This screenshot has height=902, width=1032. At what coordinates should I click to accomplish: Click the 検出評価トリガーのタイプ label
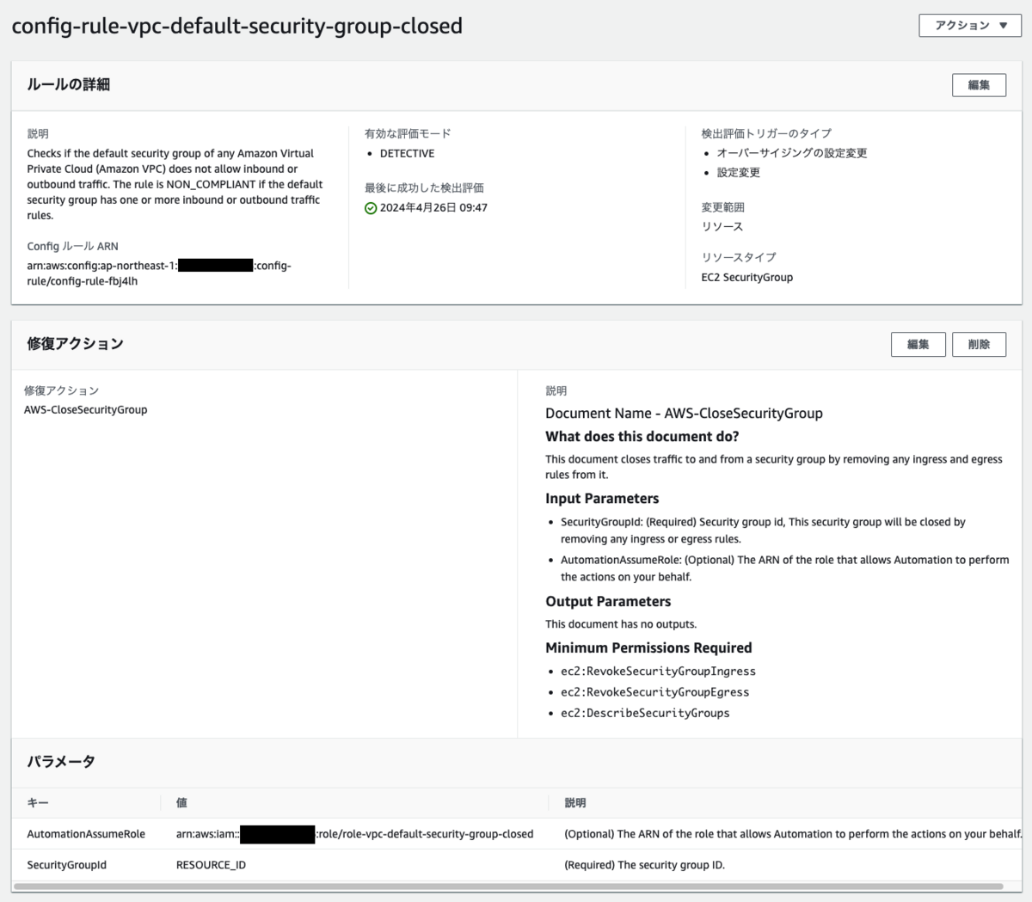click(766, 134)
